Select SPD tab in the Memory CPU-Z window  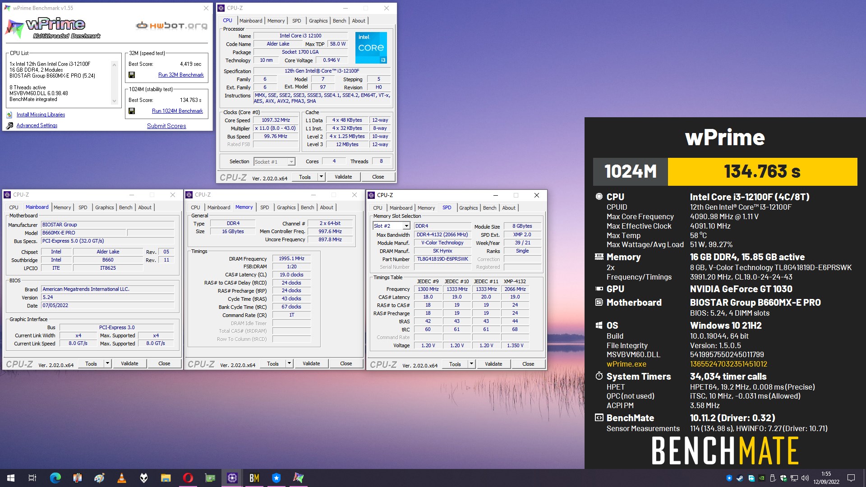click(264, 207)
